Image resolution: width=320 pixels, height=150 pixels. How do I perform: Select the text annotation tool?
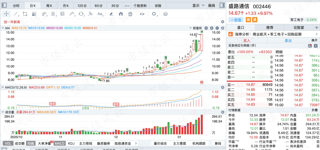pos(100,14)
